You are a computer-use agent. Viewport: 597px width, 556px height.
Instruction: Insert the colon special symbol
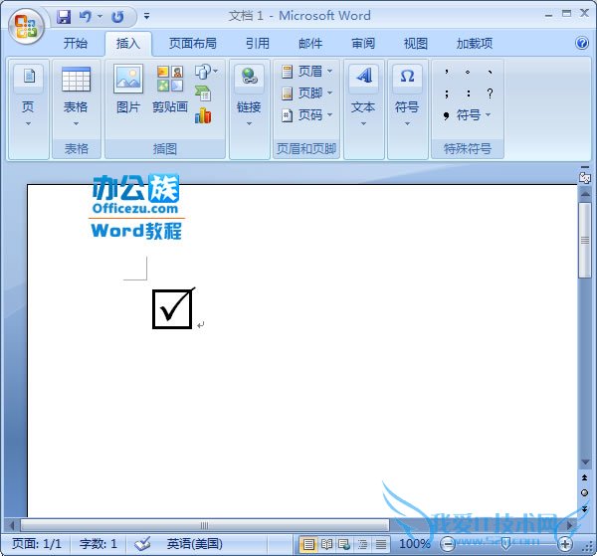point(468,93)
